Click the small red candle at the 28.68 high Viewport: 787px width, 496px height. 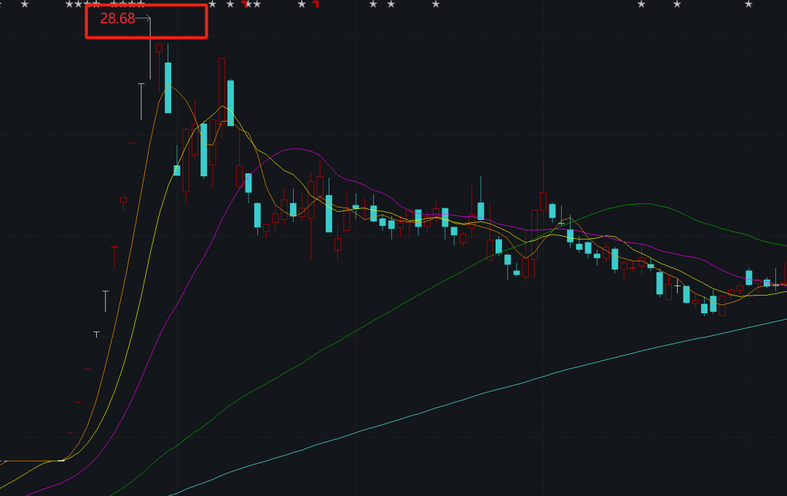(159, 48)
